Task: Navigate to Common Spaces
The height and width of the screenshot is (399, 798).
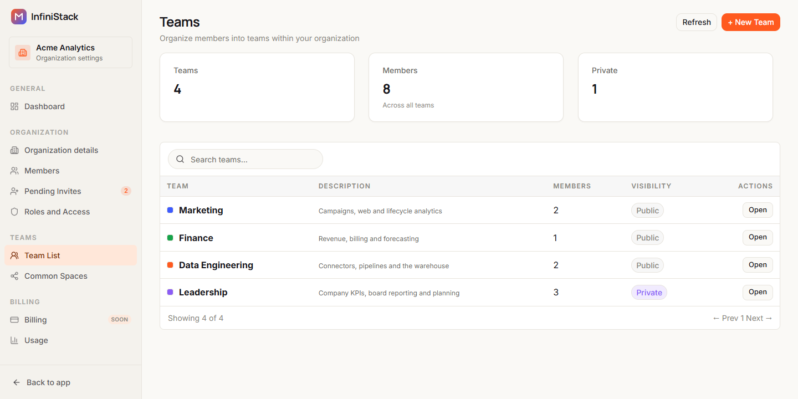Action: click(70, 276)
